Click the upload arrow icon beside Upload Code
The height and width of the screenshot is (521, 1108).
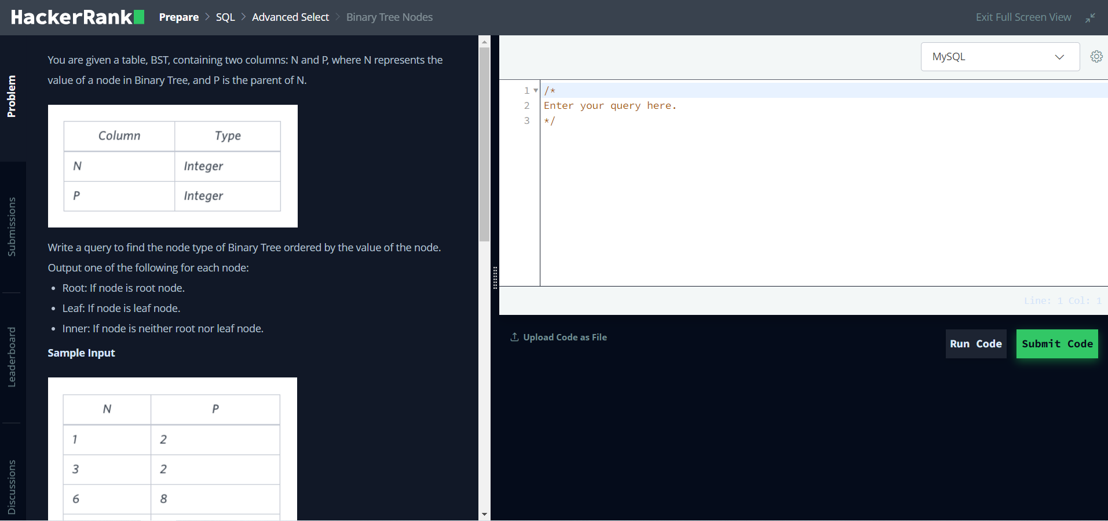pyautogui.click(x=514, y=337)
